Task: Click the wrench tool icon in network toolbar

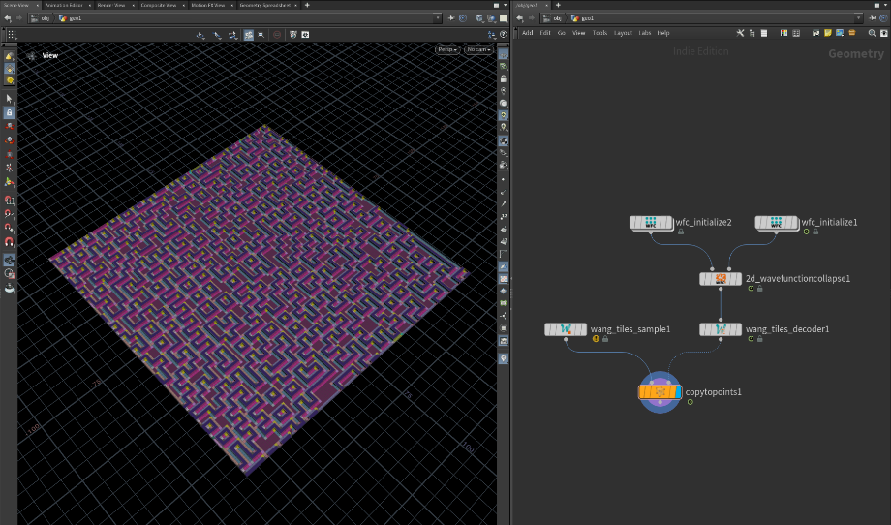Action: pos(741,33)
